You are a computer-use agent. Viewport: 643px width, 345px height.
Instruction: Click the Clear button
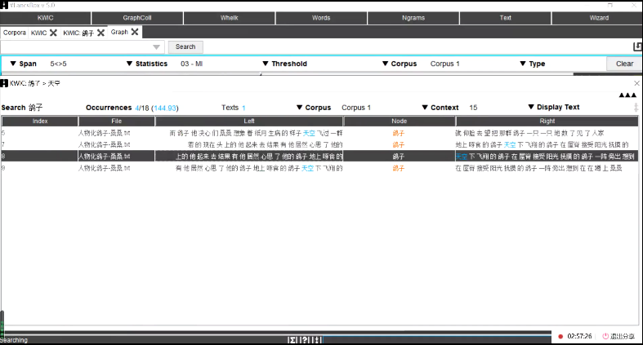[x=623, y=64]
